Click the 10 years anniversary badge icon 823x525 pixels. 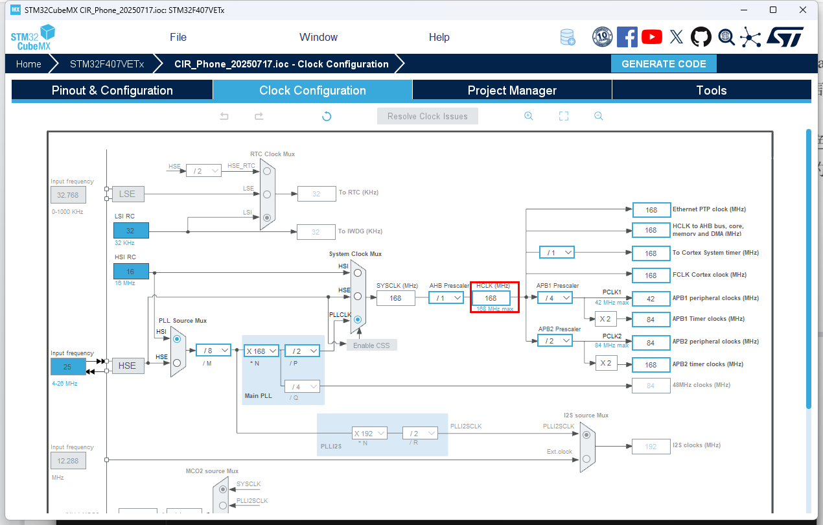coord(603,37)
